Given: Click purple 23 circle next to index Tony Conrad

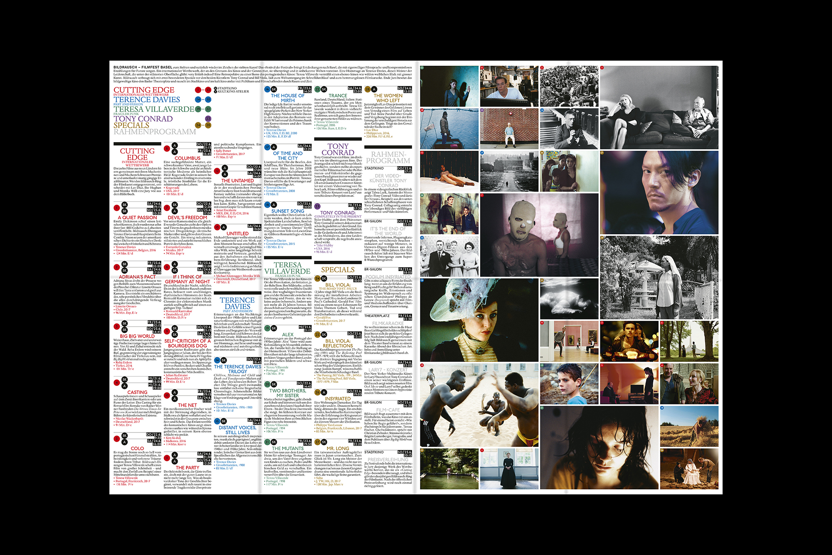Looking at the screenshot, I should 208,119.
